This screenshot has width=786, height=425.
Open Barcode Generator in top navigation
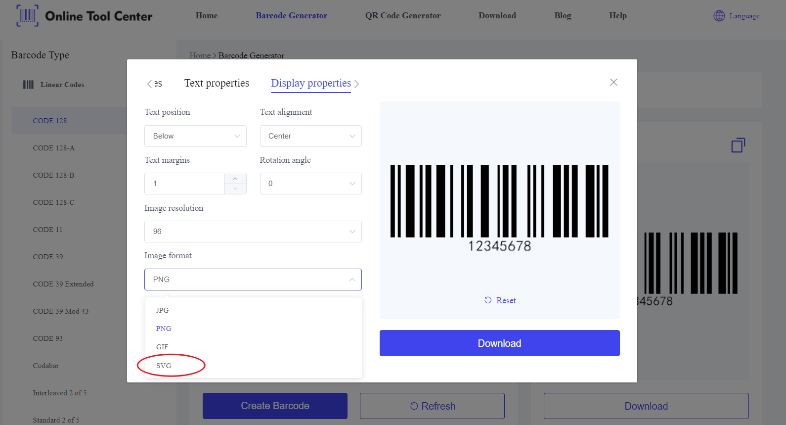[x=292, y=16]
